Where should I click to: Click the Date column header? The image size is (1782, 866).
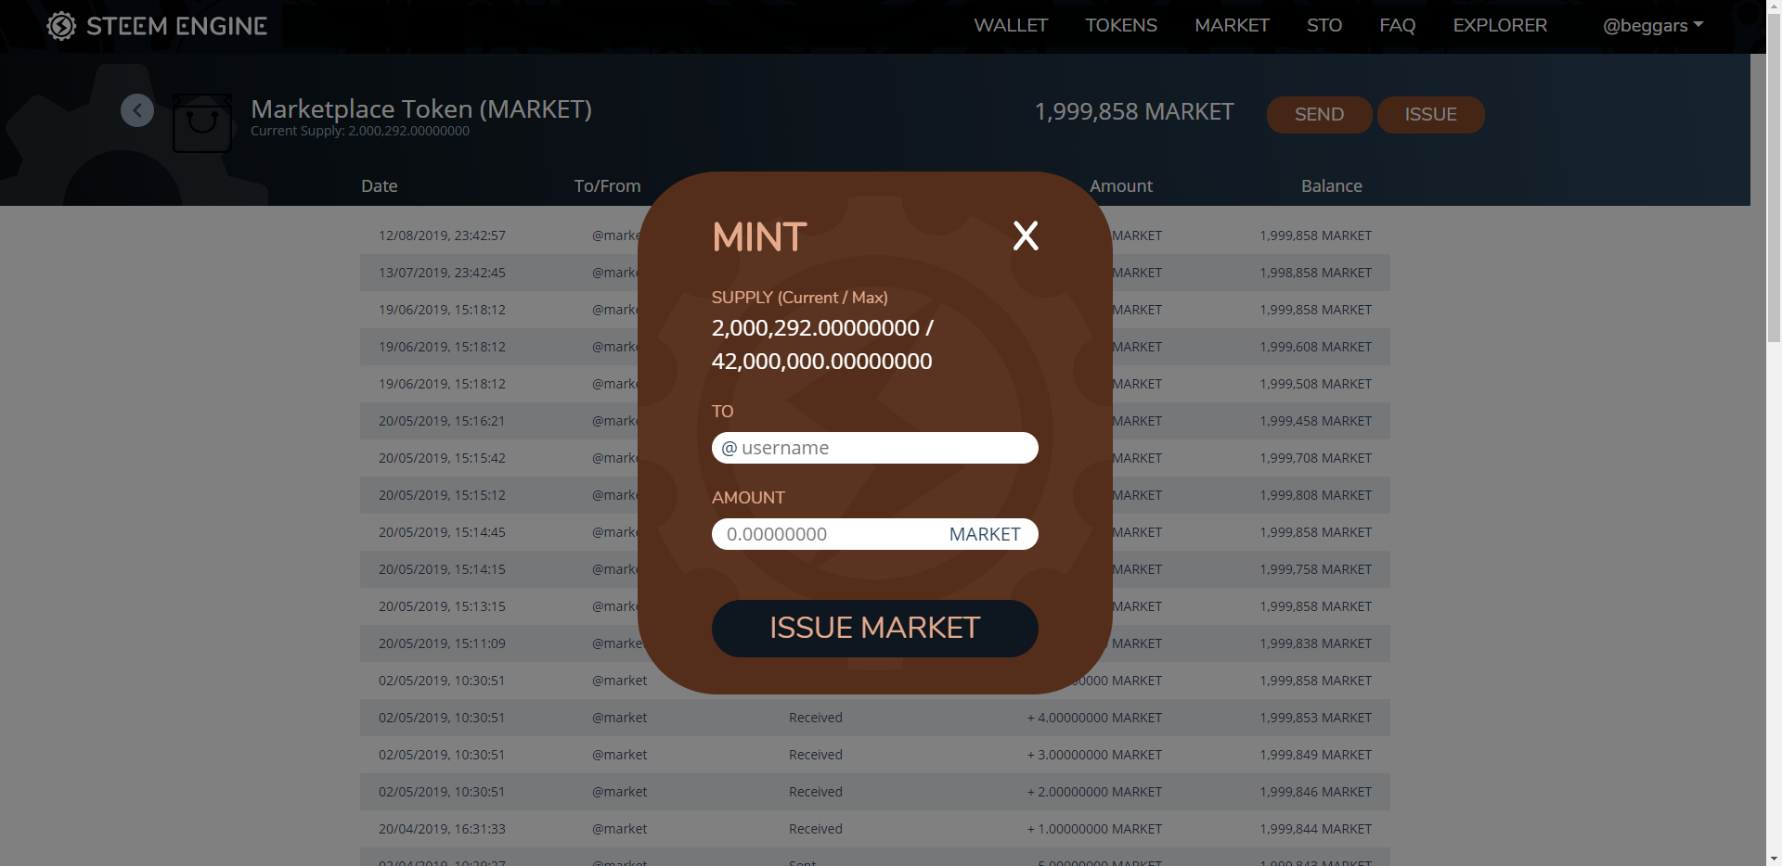[379, 186]
